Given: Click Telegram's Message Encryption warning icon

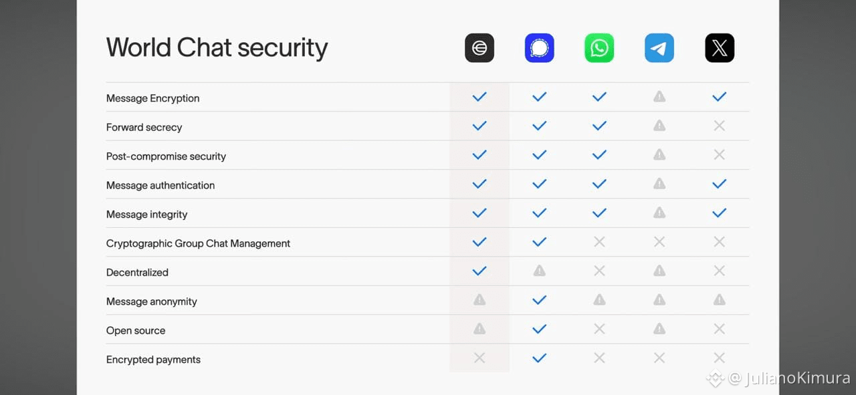Looking at the screenshot, I should [659, 97].
